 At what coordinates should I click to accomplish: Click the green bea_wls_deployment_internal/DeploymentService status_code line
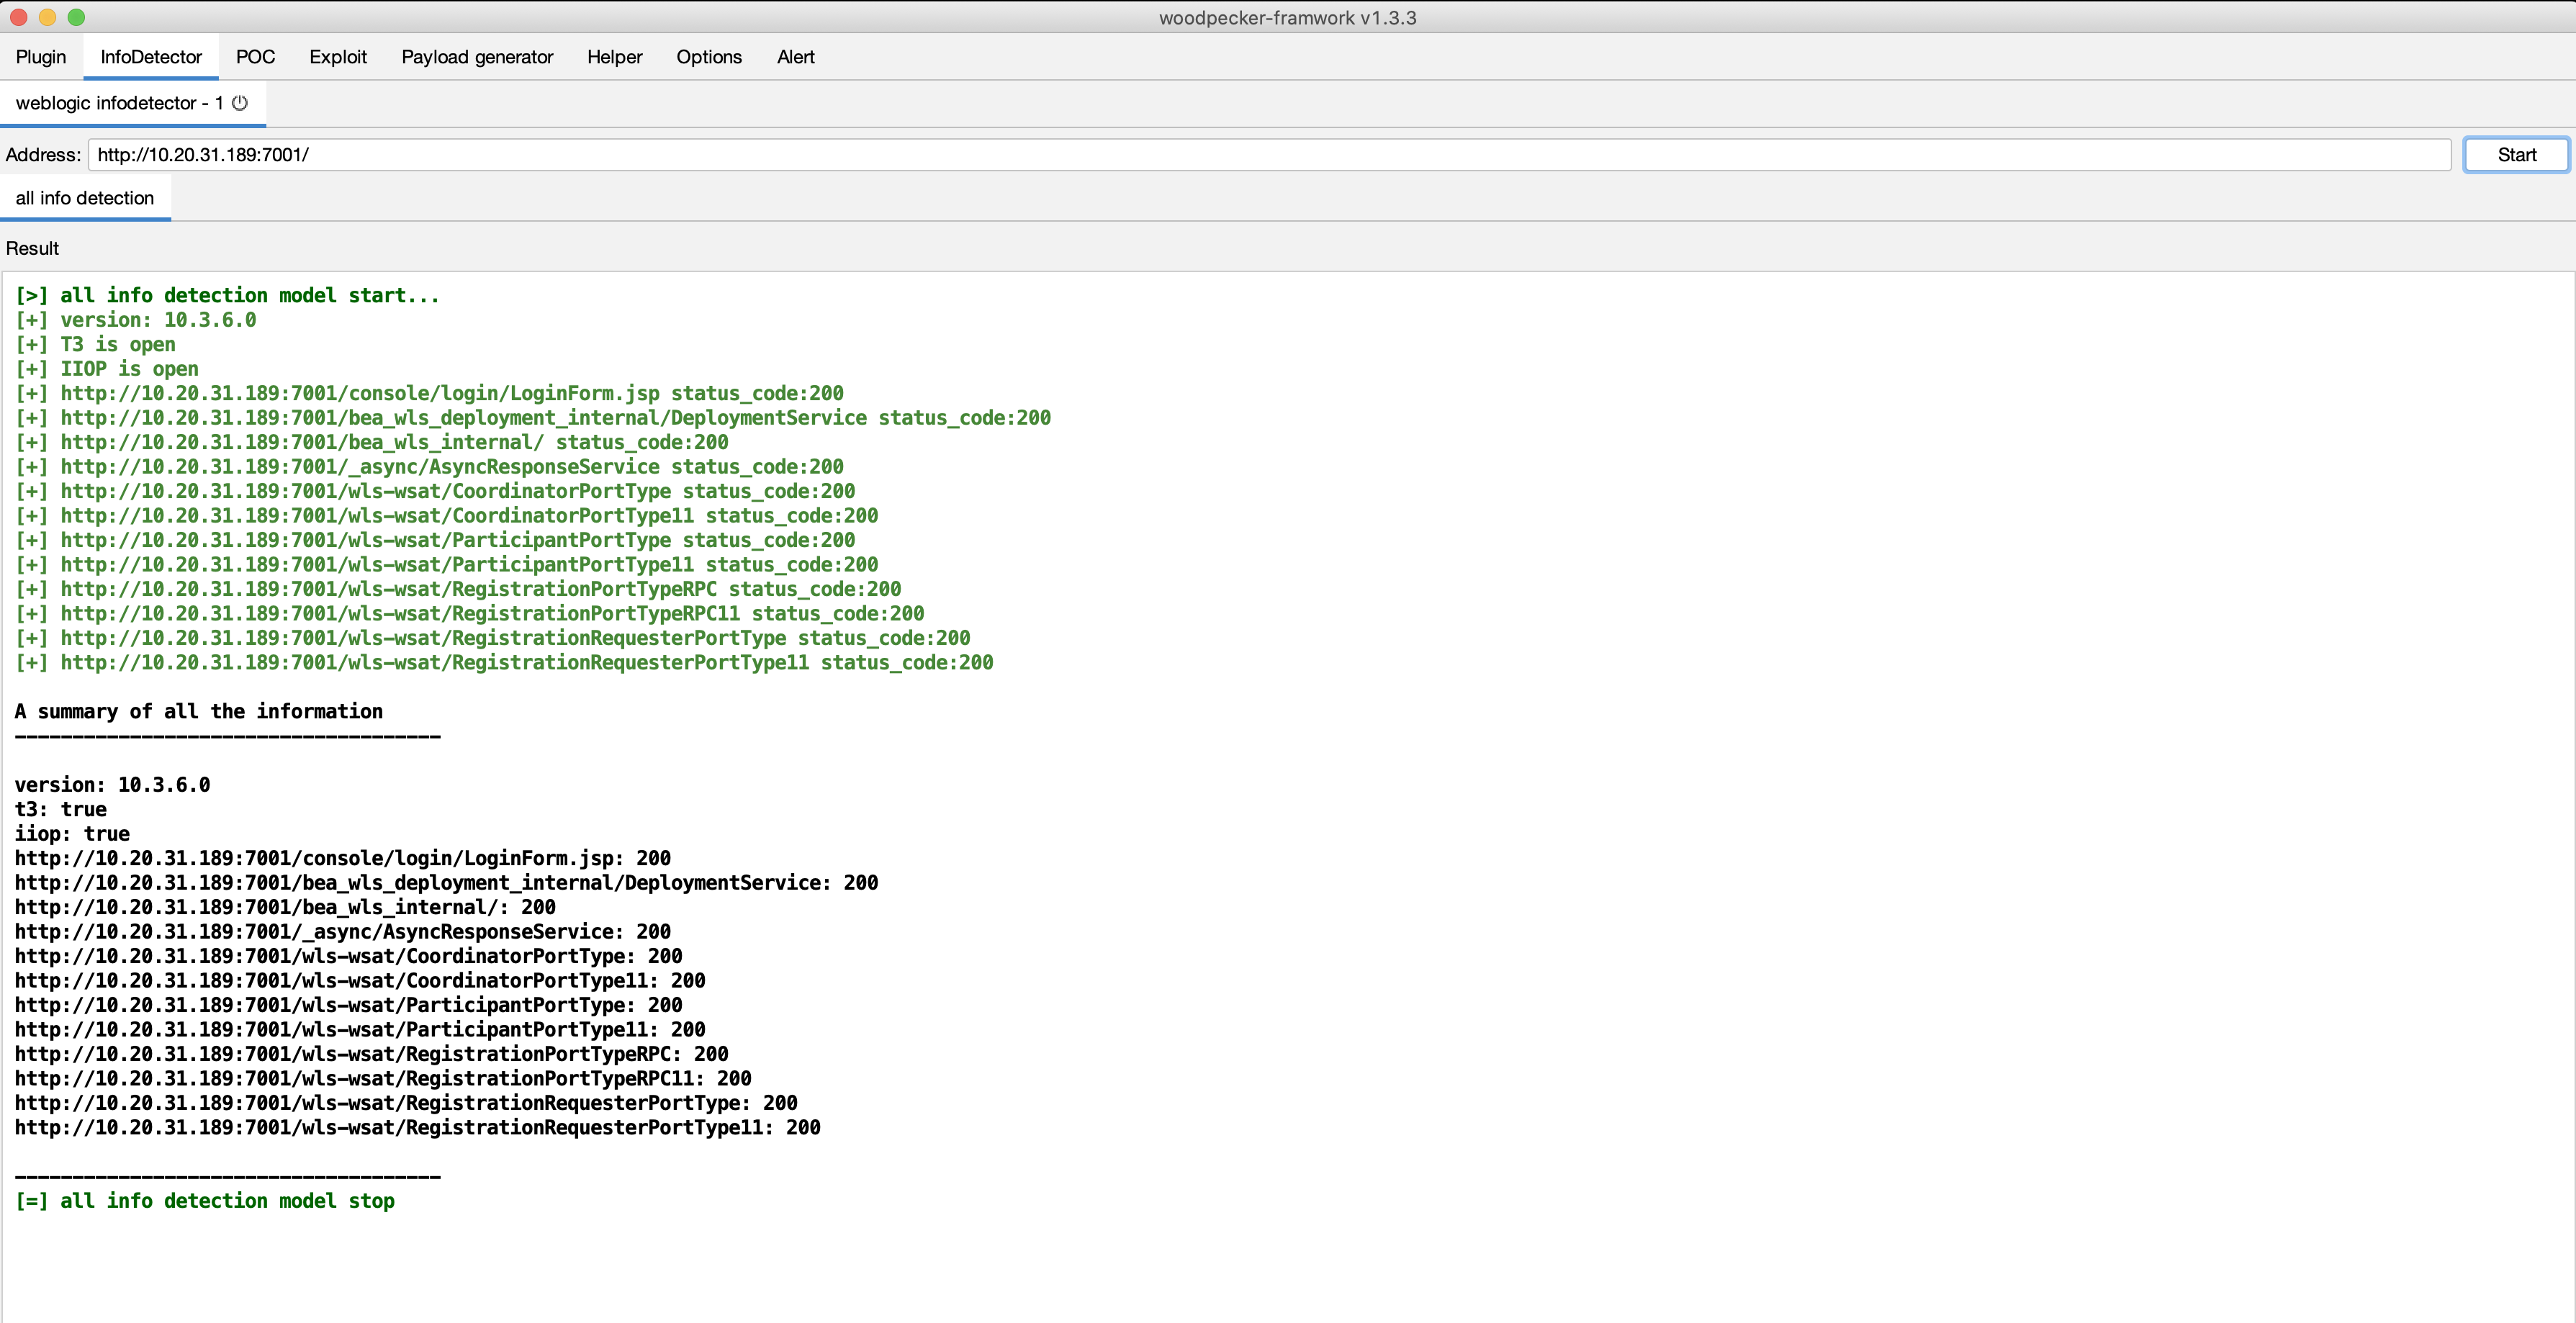(x=533, y=418)
